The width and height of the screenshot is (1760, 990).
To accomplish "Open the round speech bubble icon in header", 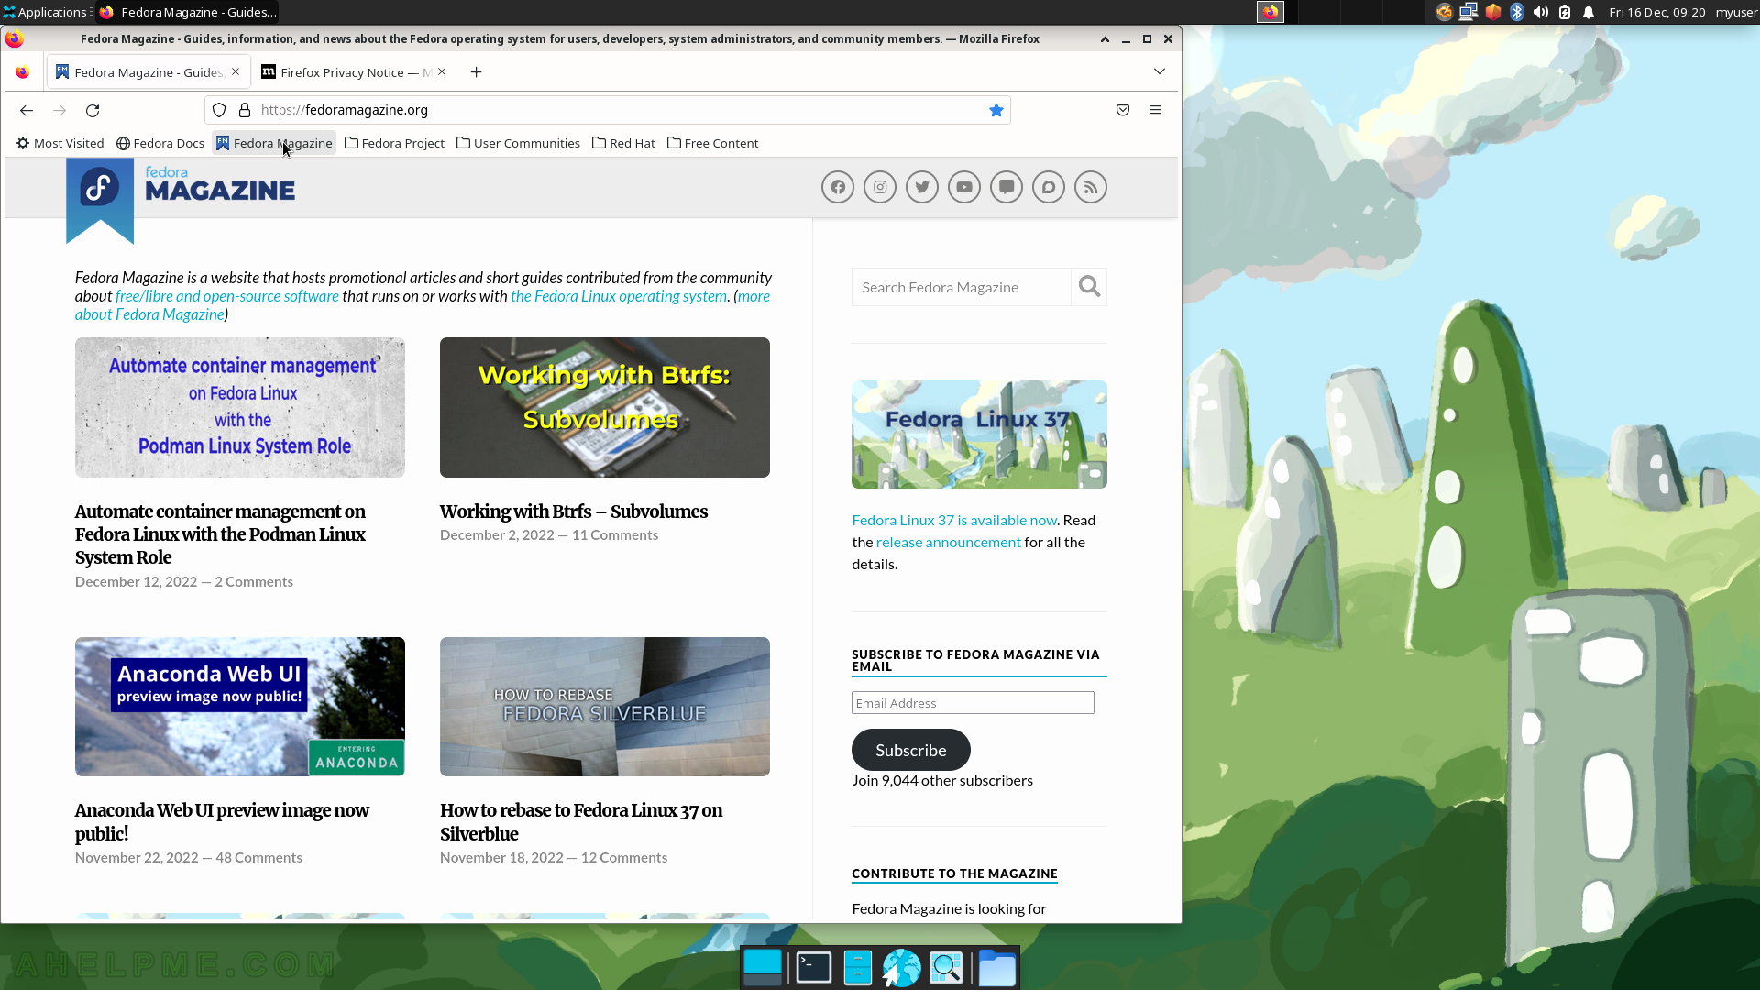I will click(1049, 187).
